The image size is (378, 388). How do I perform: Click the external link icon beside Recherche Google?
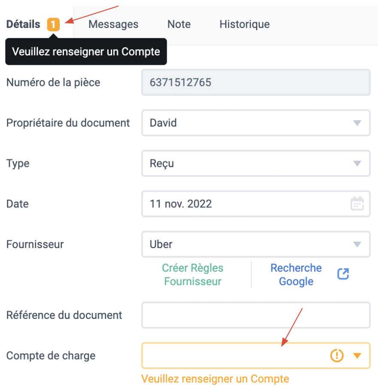(x=343, y=274)
